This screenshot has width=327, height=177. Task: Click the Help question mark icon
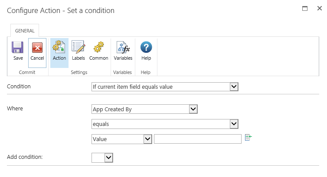[146, 47]
